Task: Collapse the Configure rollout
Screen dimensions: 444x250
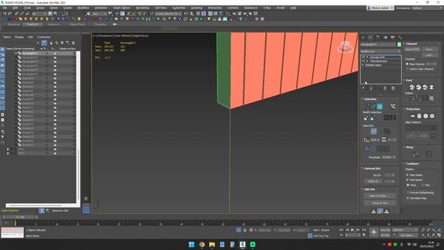Action: click(412, 164)
